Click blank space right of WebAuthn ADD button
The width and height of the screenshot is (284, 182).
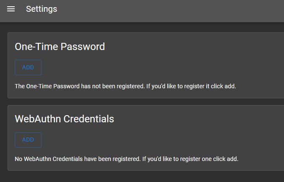(147, 140)
